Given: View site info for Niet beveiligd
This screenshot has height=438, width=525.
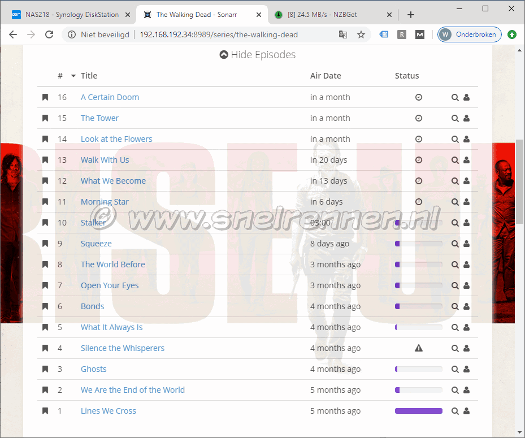Looking at the screenshot, I should (98, 34).
